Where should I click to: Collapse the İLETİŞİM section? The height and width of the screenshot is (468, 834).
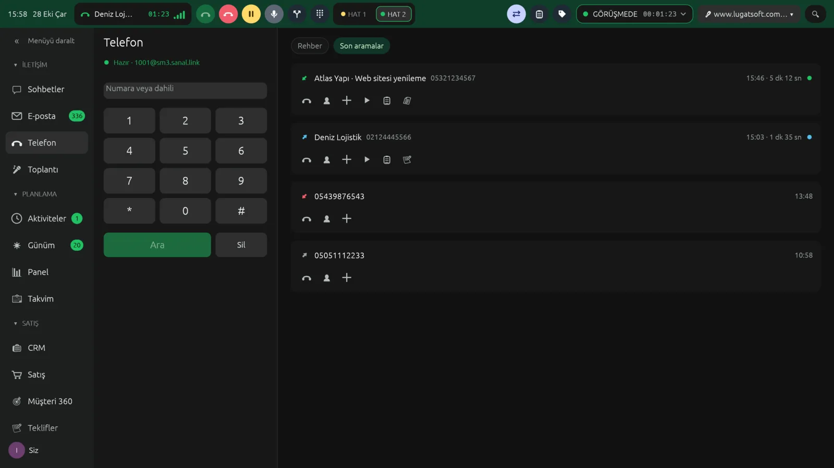click(30, 65)
